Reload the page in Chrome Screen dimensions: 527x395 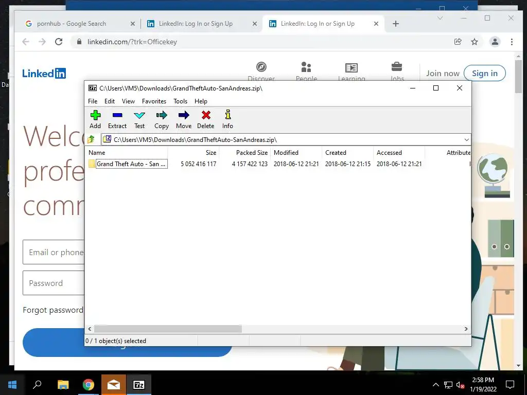coord(59,42)
